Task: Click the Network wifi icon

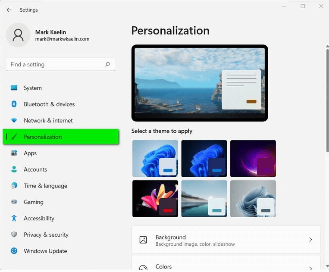Action: pyautogui.click(x=14, y=120)
